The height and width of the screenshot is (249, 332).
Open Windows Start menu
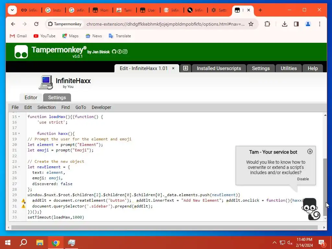pyautogui.click(x=8, y=243)
